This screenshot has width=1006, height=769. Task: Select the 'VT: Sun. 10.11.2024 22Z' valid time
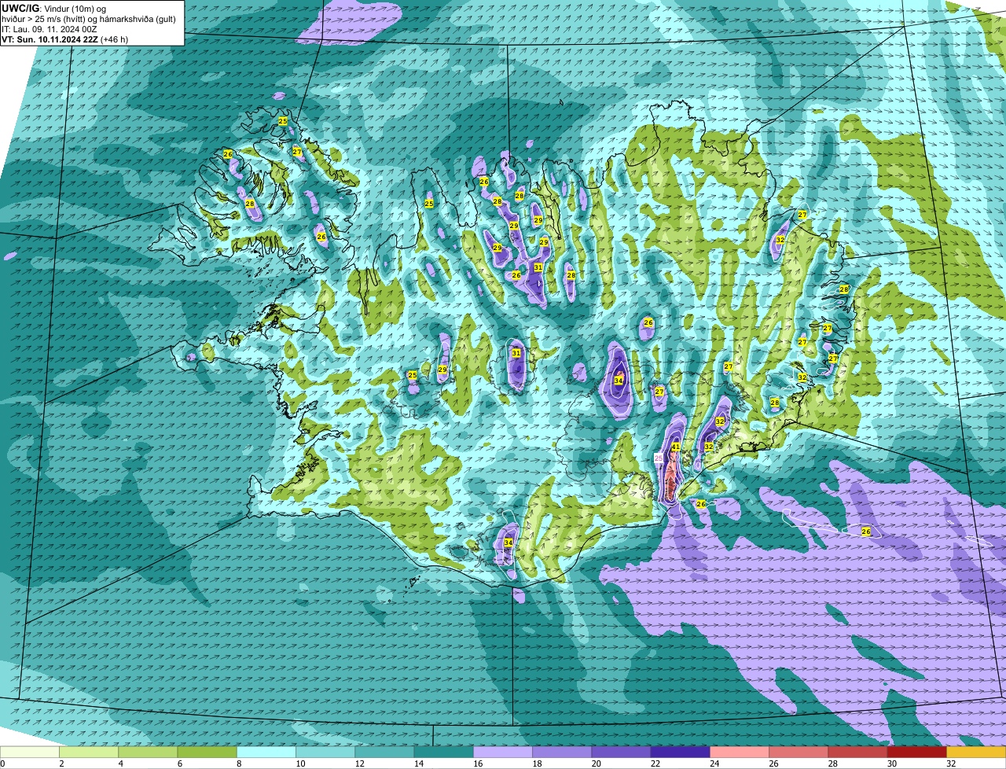[x=50, y=39]
